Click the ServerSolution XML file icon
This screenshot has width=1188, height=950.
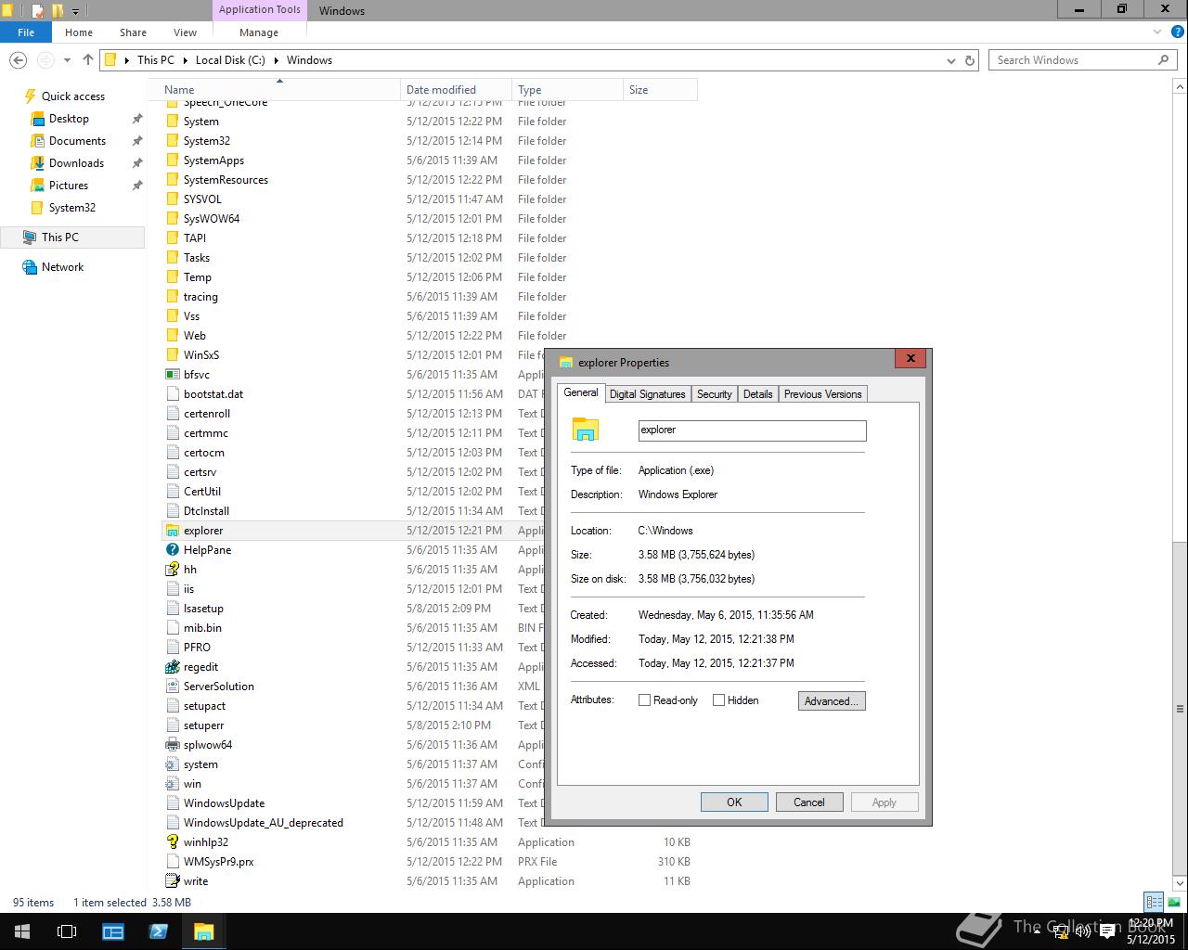click(x=172, y=687)
